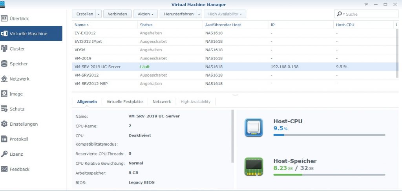The image size is (402, 191).
Task: Open the Herunterfahren dropdown arrow
Action: click(199, 14)
